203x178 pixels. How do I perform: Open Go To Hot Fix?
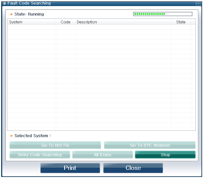coord(55,145)
